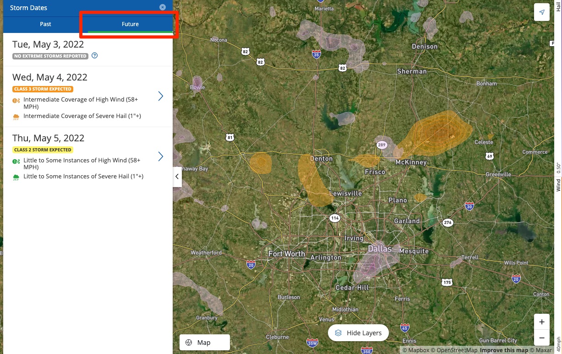Collapse the side panel with arrow
This screenshot has width=562, height=354.
(177, 177)
